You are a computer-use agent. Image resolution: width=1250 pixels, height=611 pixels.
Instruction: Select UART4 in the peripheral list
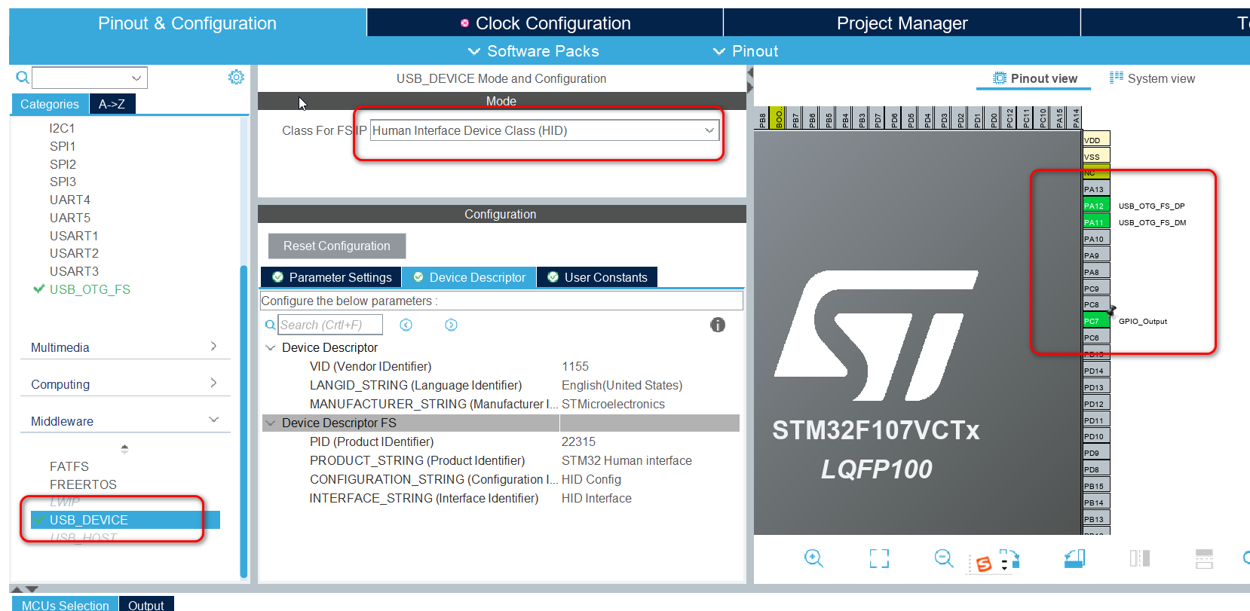tap(69, 200)
